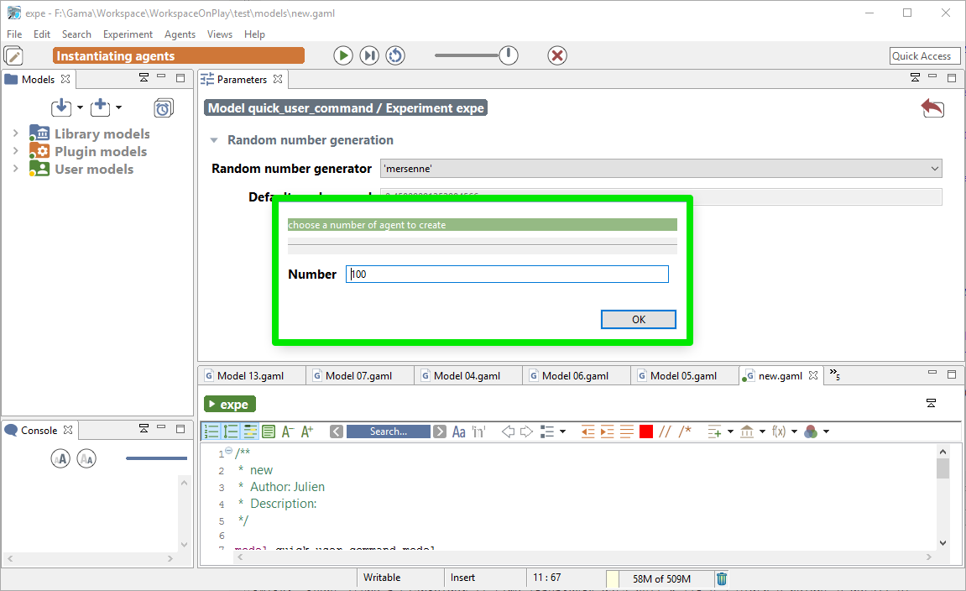The image size is (966, 591).
Task: Open the File menu
Action: 14,34
